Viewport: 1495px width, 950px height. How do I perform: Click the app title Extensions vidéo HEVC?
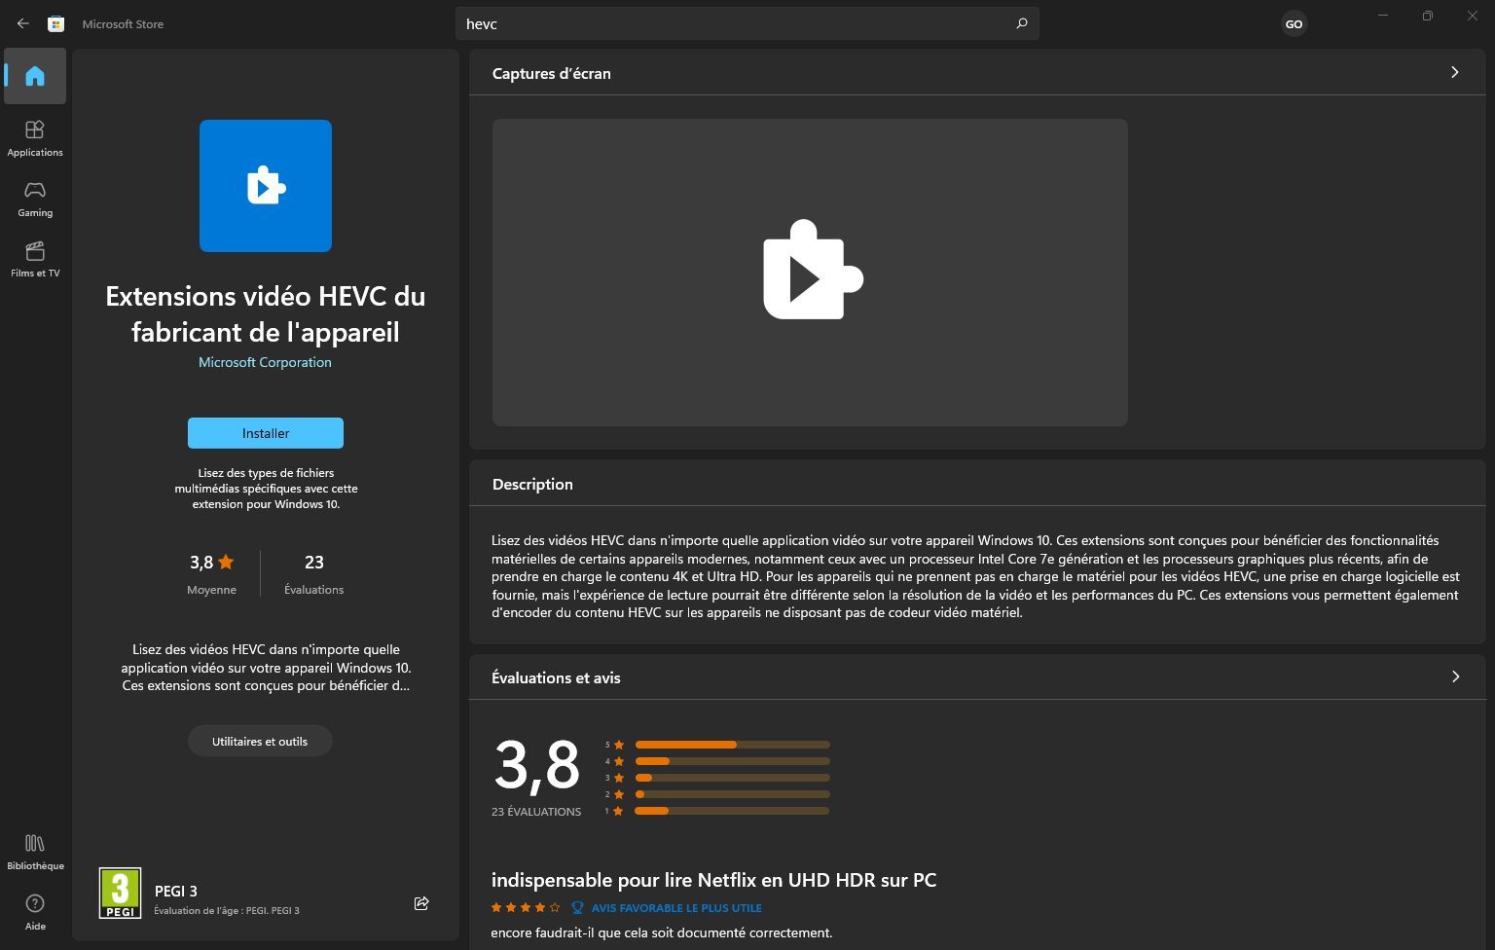coord(266,313)
